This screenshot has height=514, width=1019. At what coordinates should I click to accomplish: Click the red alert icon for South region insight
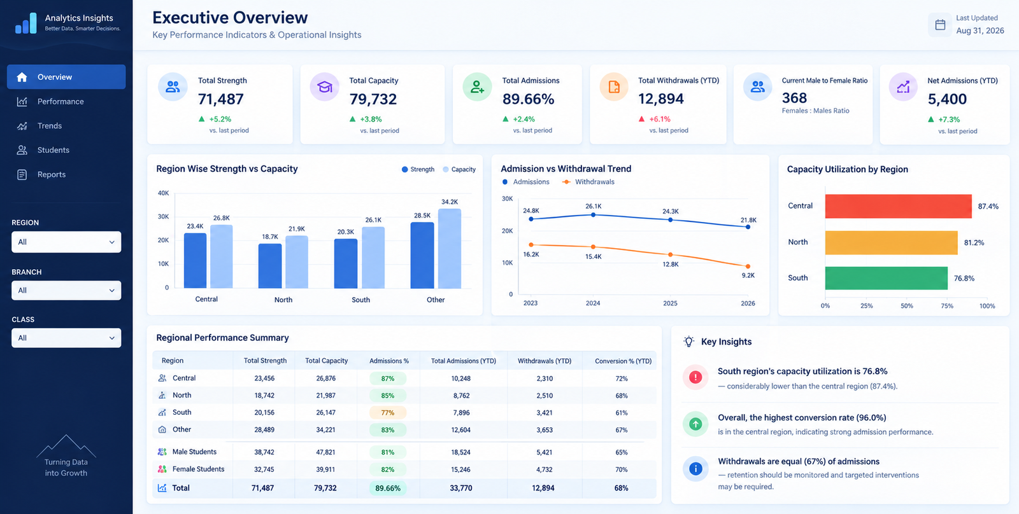point(695,377)
